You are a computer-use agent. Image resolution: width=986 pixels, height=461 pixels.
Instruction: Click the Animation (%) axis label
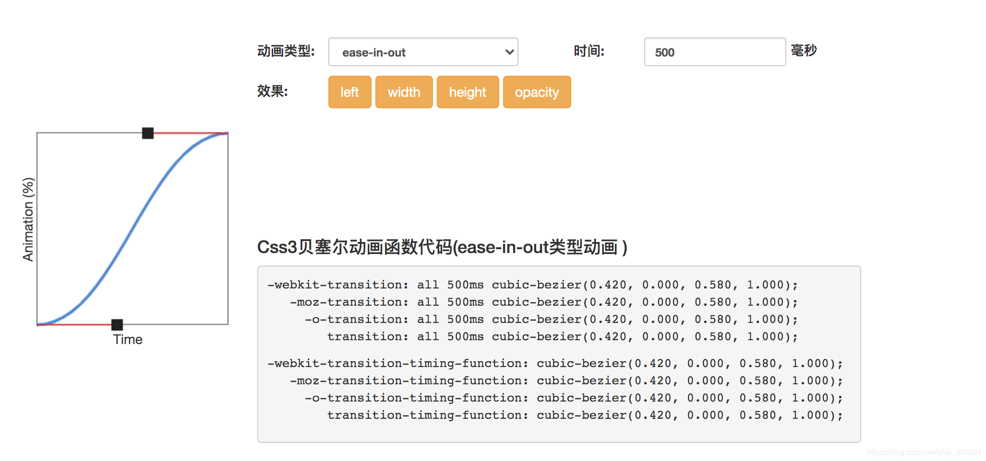28,219
